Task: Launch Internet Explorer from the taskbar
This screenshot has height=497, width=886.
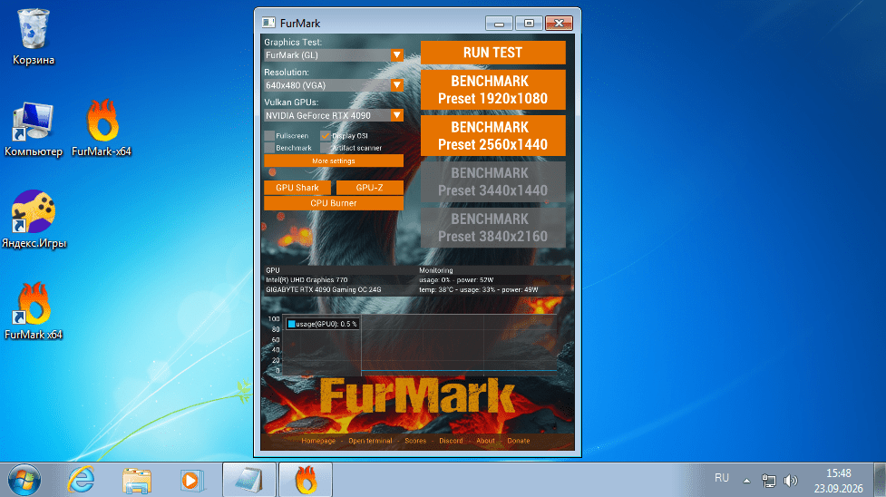Action: [x=81, y=481]
